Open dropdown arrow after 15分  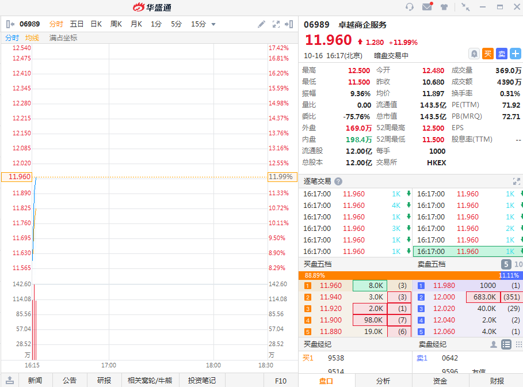[213, 24]
